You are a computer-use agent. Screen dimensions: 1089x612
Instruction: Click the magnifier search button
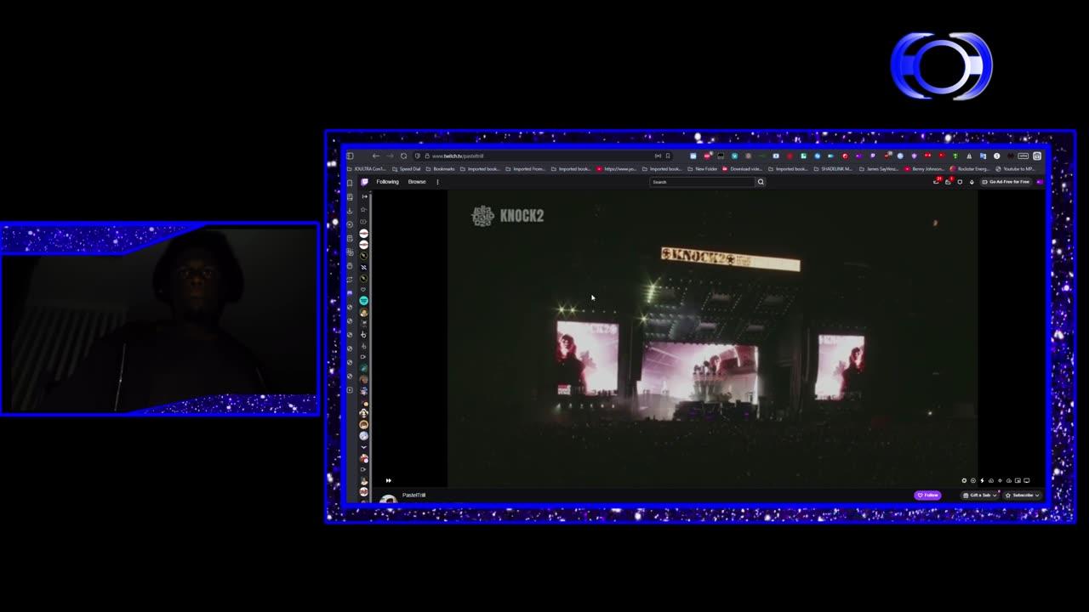pos(761,182)
